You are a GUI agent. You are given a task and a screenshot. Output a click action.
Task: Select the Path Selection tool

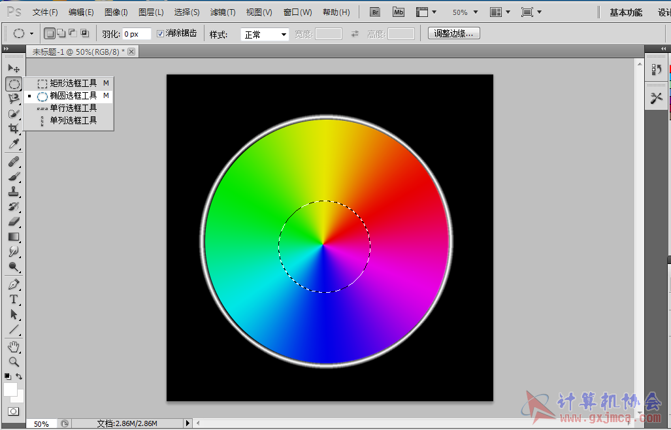14,314
